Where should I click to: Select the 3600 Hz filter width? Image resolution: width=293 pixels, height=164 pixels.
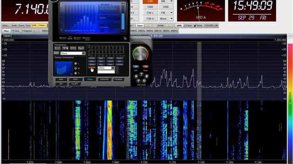point(158,31)
